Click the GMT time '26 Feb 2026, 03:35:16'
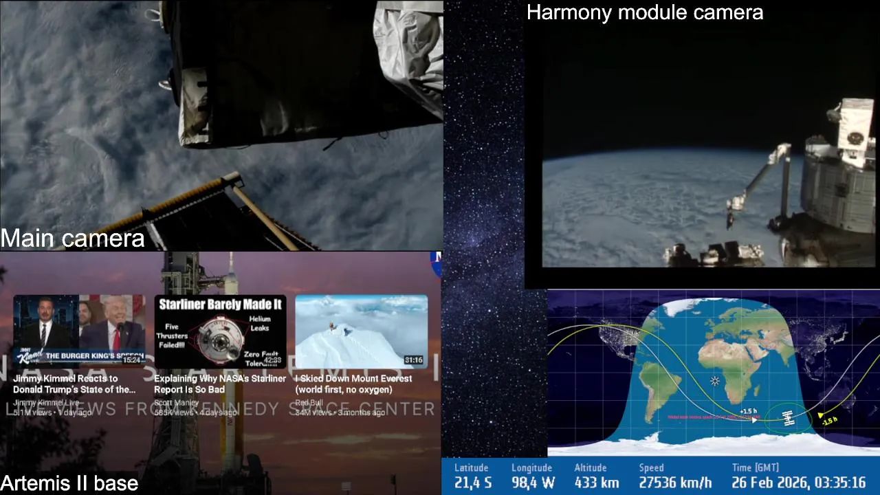Viewport: 880px width, 495px height. point(799,483)
